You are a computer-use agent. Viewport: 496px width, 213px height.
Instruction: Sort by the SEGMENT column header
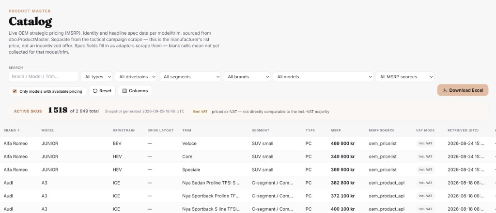tap(260, 130)
